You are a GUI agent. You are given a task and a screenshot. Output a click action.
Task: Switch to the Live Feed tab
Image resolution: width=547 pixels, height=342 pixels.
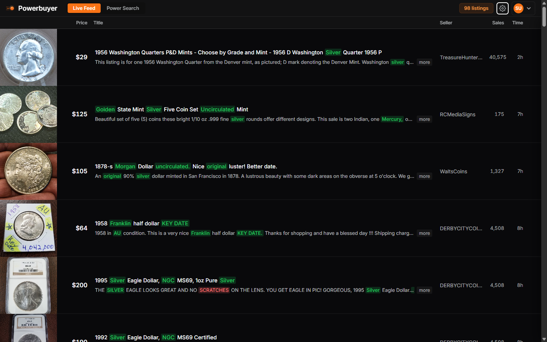84,8
